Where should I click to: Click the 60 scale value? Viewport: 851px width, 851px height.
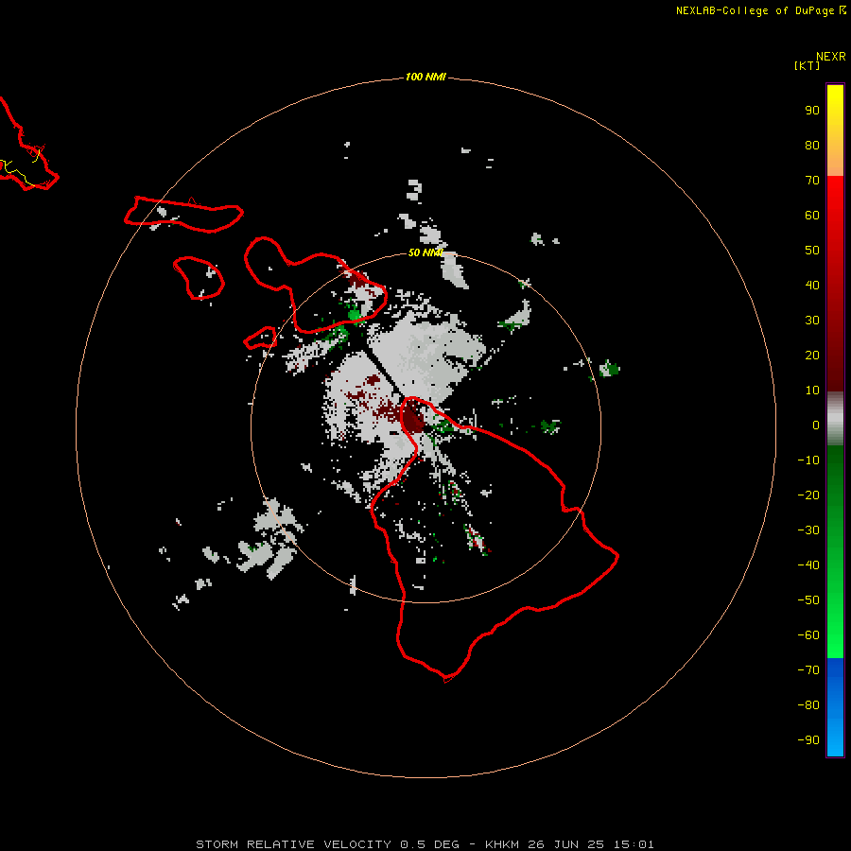coord(812,216)
